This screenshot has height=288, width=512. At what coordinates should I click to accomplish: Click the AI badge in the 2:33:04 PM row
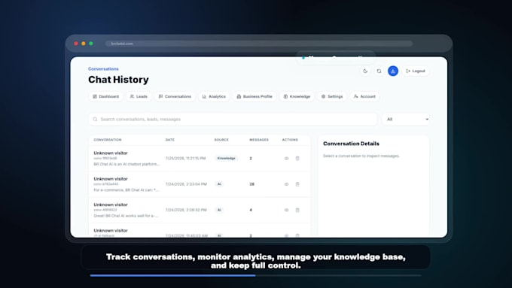coord(219,184)
